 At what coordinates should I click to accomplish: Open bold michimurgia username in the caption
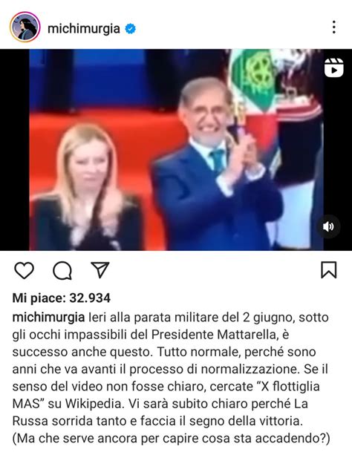point(48,317)
